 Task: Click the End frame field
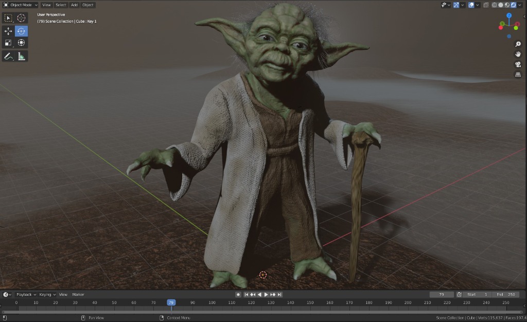tap(506, 294)
